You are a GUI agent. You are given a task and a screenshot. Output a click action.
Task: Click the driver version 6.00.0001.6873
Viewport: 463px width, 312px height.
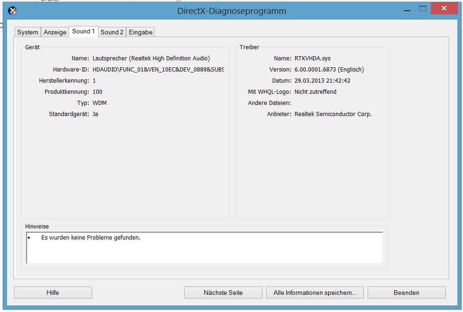(329, 70)
